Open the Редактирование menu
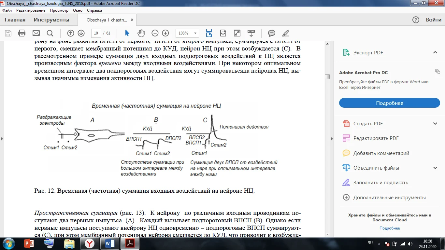 (x=31, y=10)
